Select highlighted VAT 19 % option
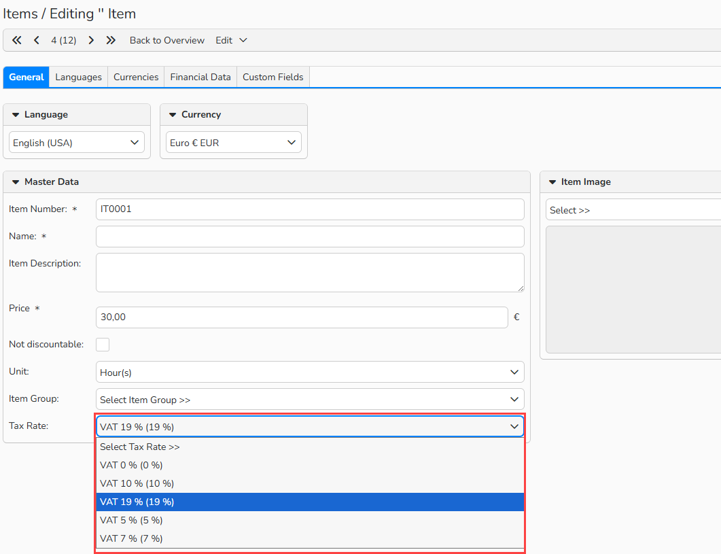The height and width of the screenshot is (554, 721). 310,502
